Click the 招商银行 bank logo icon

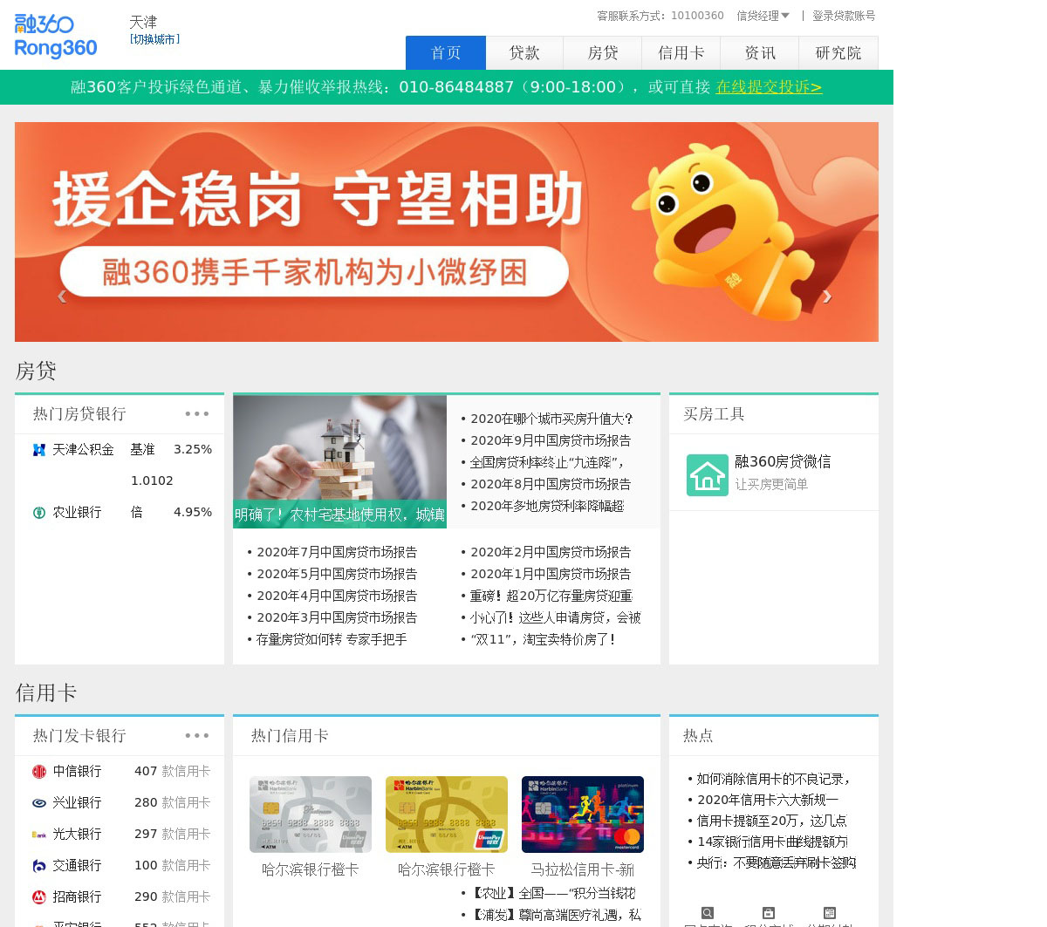click(39, 897)
